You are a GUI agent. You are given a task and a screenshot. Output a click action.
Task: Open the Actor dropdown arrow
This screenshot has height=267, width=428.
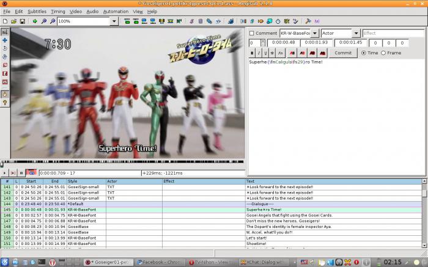[356, 33]
